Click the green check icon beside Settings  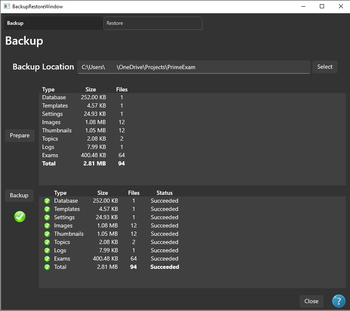pos(47,218)
